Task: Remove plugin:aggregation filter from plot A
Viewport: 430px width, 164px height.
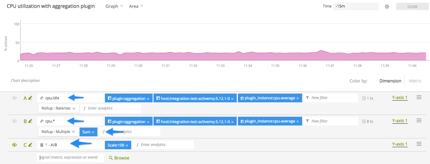Action: [x=148, y=98]
